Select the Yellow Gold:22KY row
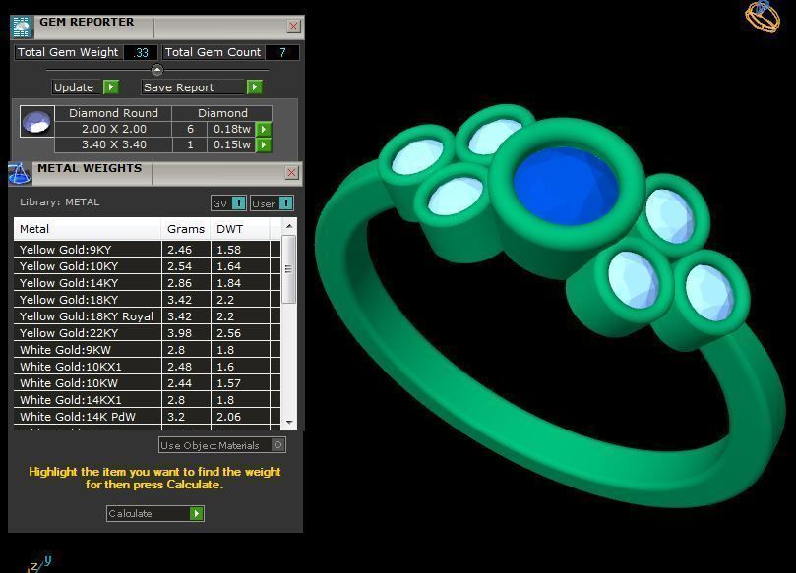796x573 pixels. 148,333
